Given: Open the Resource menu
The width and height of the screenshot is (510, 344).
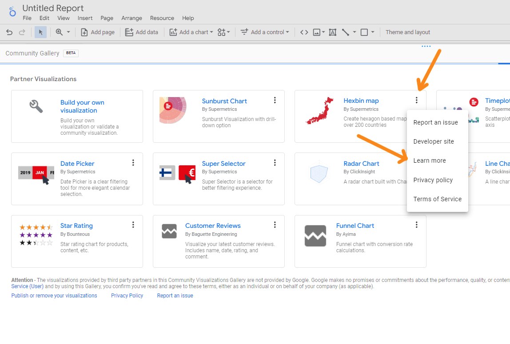Looking at the screenshot, I should pos(162,18).
